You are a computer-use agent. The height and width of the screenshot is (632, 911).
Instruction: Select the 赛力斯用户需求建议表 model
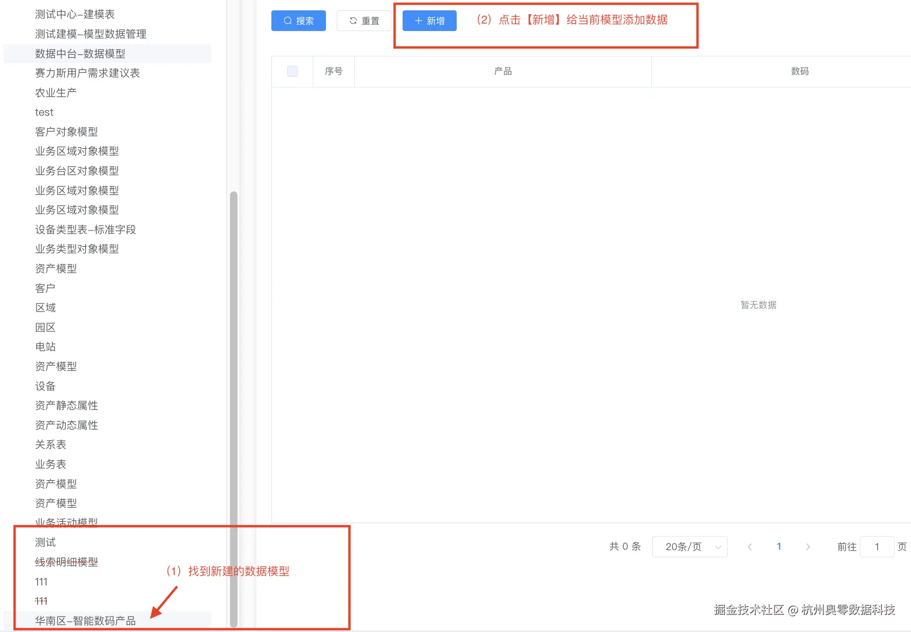pos(88,73)
